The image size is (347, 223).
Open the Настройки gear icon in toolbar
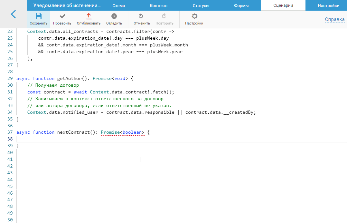[x=194, y=17]
